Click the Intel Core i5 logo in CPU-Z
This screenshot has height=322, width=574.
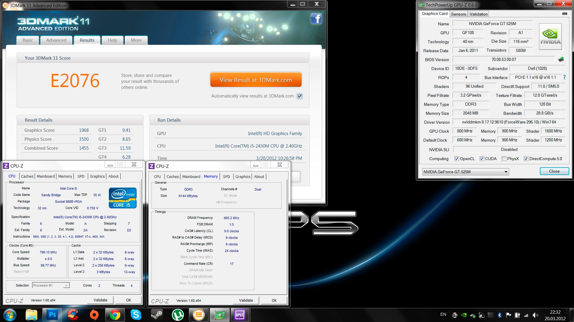point(123,198)
